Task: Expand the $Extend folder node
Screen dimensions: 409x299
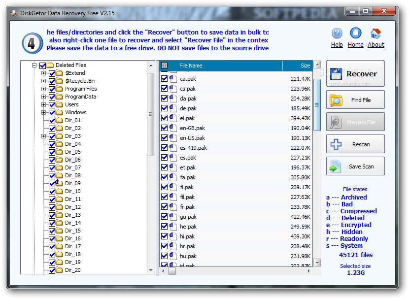Action: [x=43, y=73]
